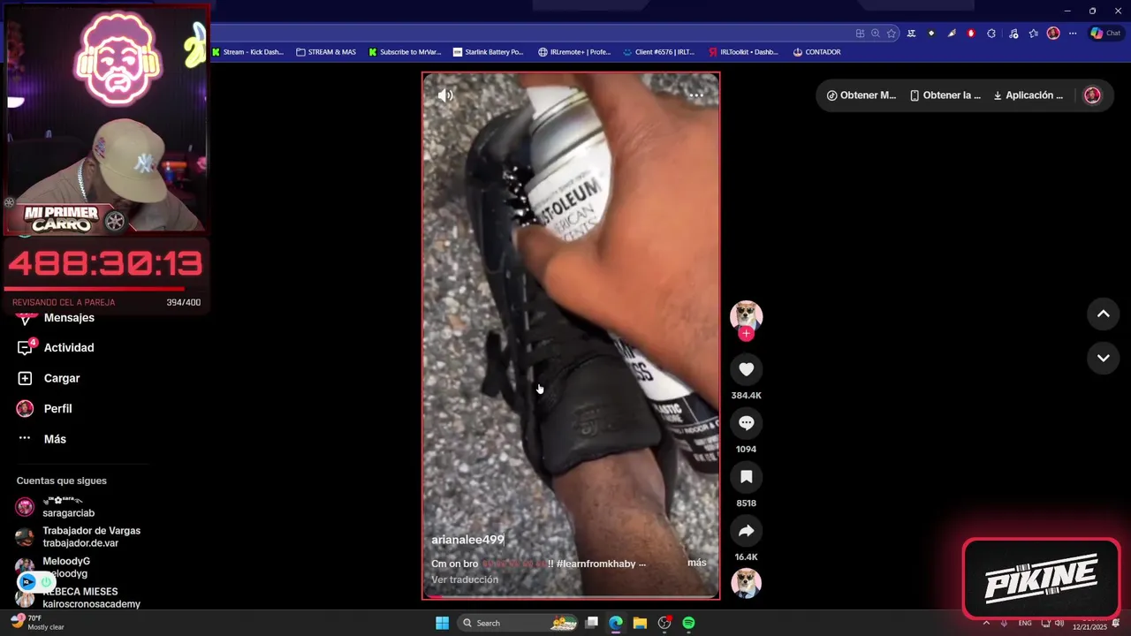Click the Edge Copilot Chat button

click(x=1105, y=34)
